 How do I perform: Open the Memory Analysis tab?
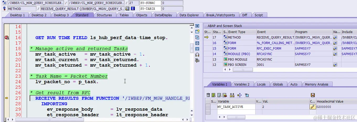(316, 84)
